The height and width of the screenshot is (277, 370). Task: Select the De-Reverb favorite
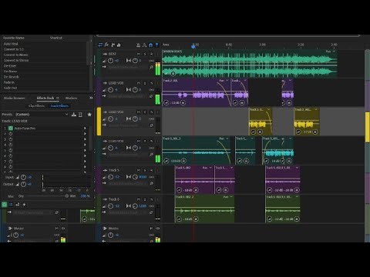pos(11,77)
